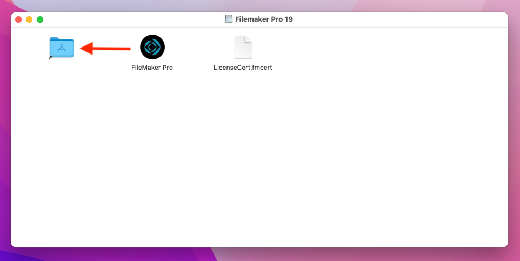Select the "FileMaker Pro" name label
Screen dimensions: 520x261
152,68
